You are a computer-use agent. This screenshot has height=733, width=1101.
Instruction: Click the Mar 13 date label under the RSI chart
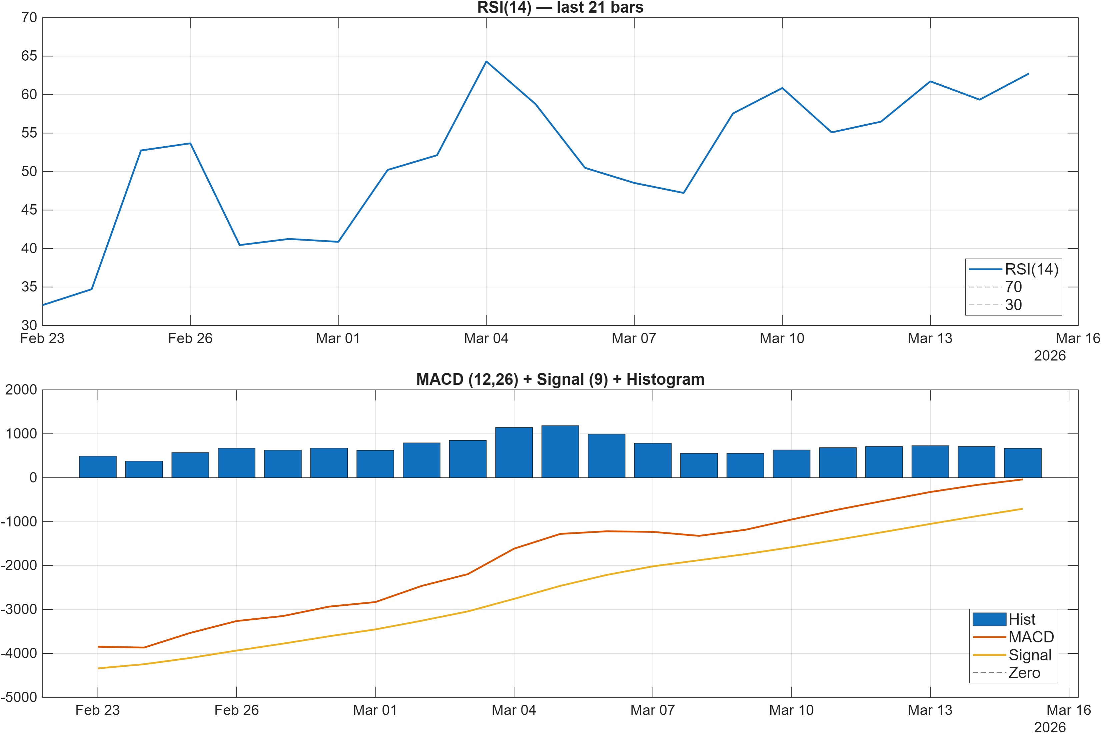click(930, 339)
